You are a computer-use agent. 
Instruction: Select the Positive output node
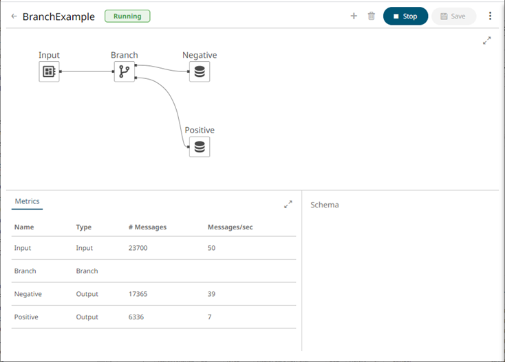200,146
